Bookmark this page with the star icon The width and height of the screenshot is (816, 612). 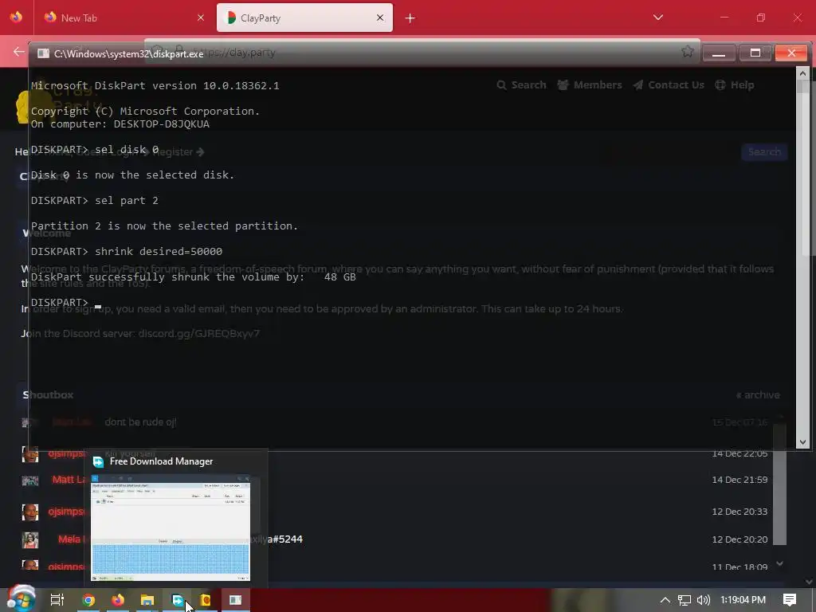688,51
